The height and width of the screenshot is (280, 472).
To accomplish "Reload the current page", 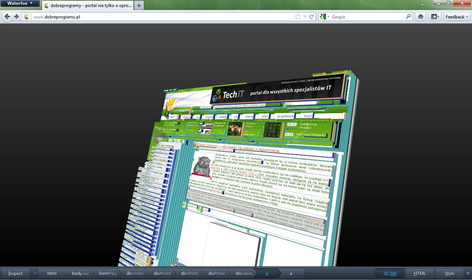I will [x=312, y=17].
